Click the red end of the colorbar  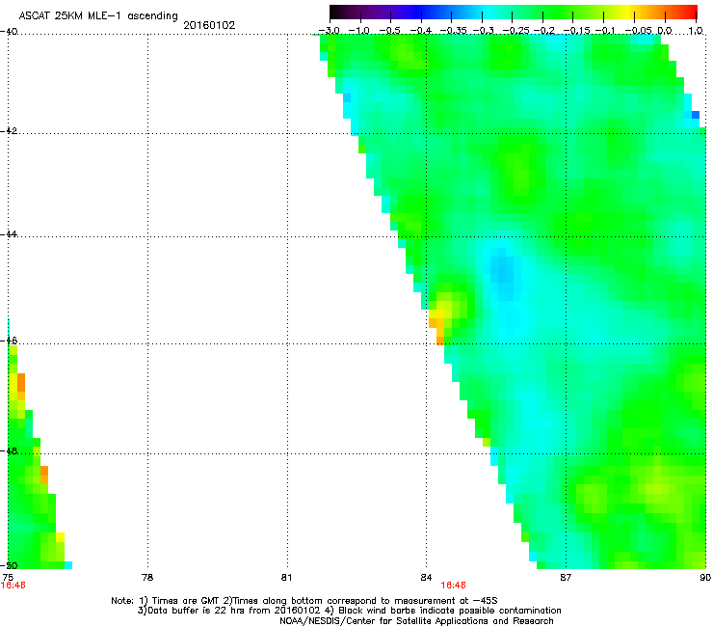click(689, 12)
